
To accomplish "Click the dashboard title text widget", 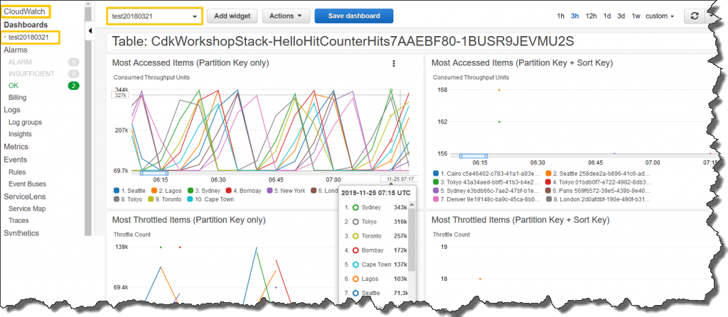I will [343, 42].
